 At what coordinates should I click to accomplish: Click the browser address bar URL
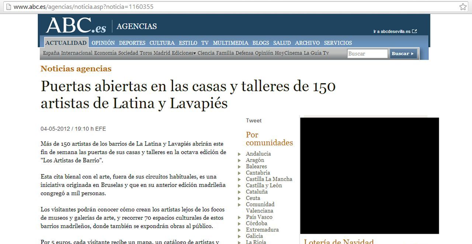[x=84, y=7]
